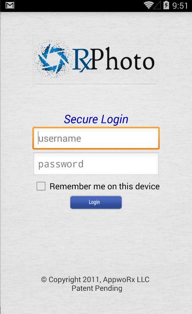The image size is (192, 314).
Task: Click the AppwoRx LLC company name
Action: [126, 280]
